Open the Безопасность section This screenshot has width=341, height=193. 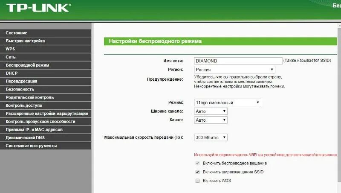point(46,89)
